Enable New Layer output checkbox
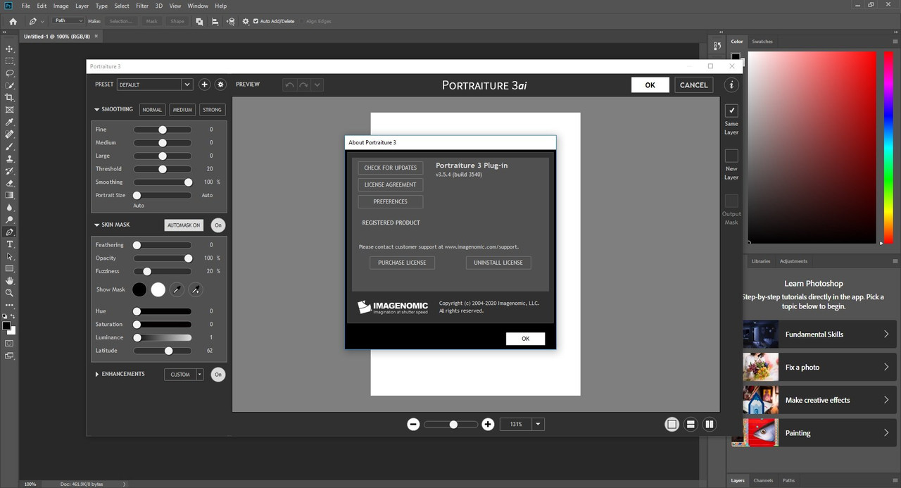Image resolution: width=901 pixels, height=488 pixels. [x=731, y=156]
